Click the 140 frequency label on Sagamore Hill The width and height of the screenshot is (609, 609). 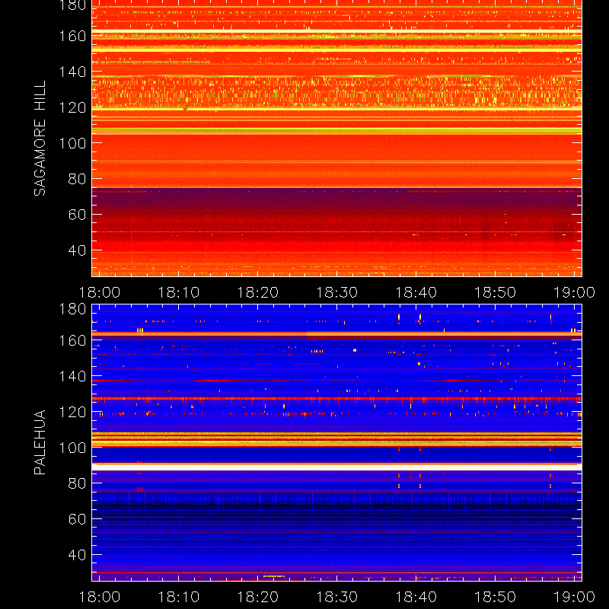tap(72, 72)
